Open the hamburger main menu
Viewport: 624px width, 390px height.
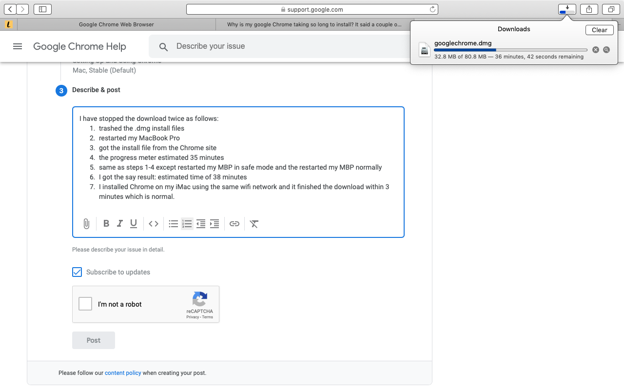coord(18,46)
